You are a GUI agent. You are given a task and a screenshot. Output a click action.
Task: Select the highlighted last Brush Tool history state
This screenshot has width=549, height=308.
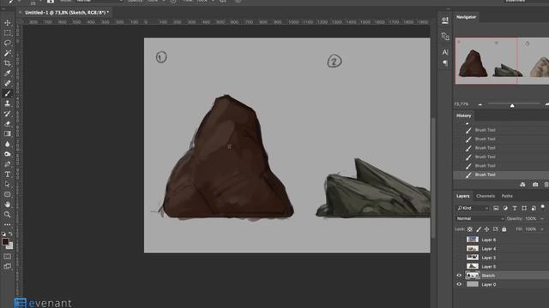[x=501, y=175]
